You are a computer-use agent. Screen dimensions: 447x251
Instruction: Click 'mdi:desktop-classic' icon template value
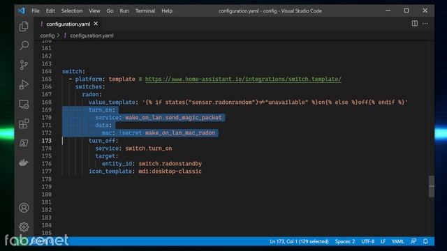click(x=170, y=172)
